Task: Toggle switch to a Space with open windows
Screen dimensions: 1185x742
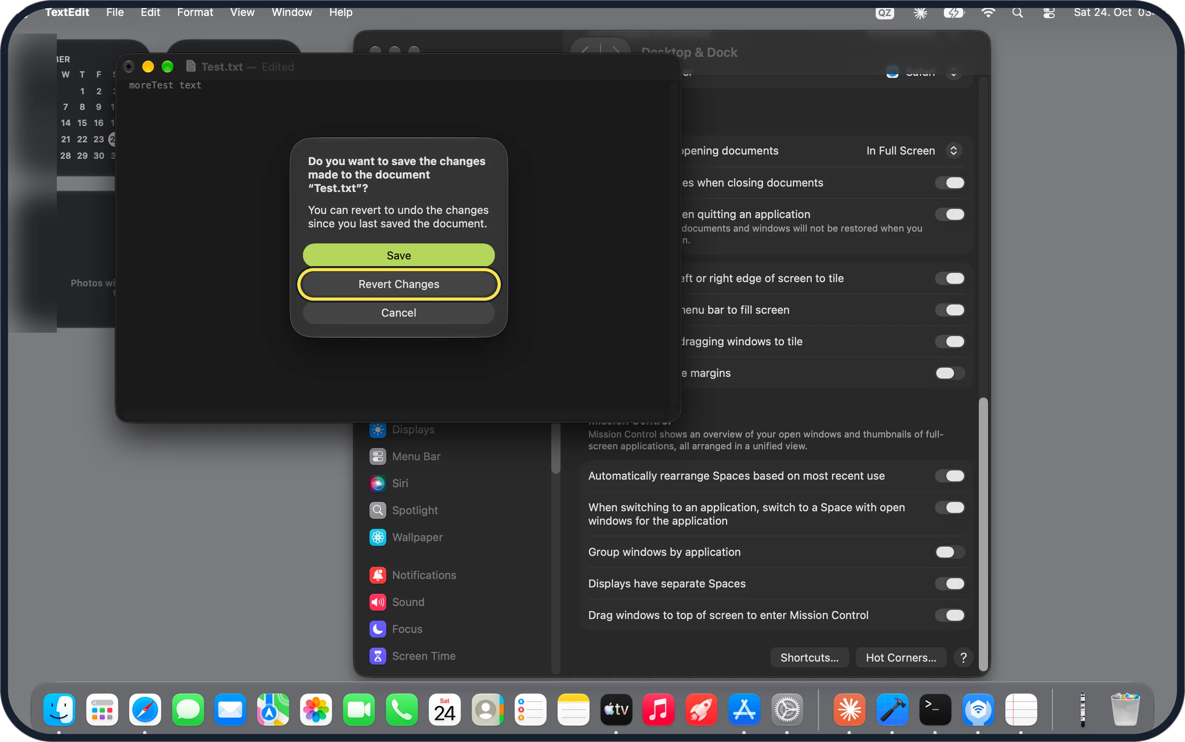Action: [950, 507]
